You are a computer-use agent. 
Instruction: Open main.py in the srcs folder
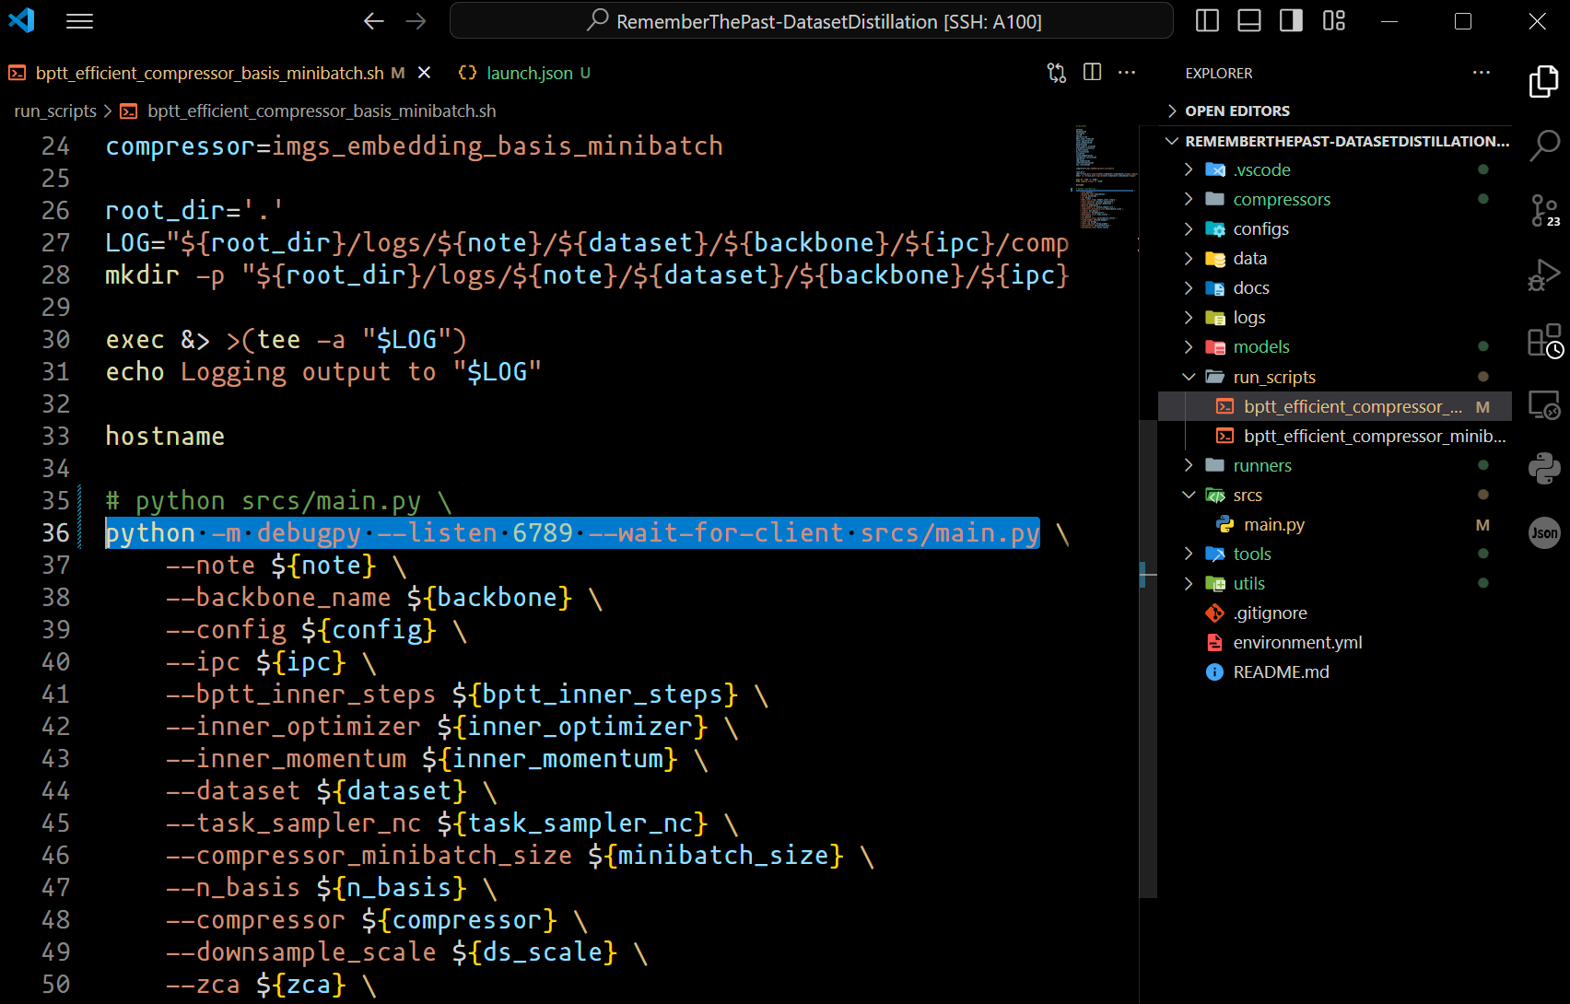click(1273, 525)
